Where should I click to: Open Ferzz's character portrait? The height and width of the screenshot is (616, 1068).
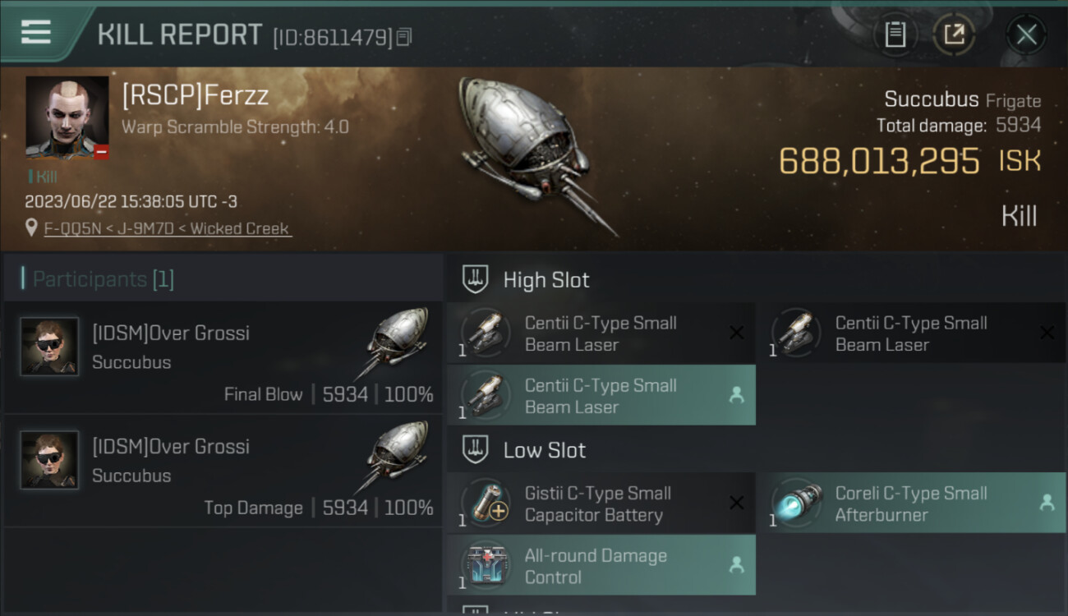(67, 117)
